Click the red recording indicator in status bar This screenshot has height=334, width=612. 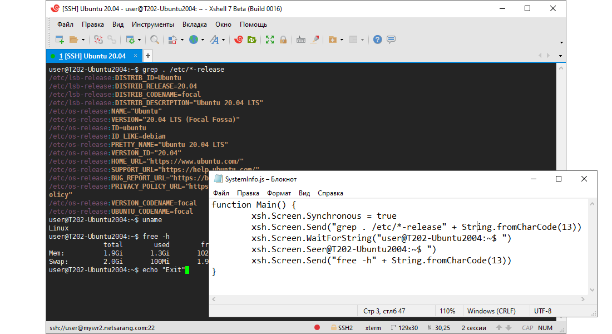click(317, 327)
